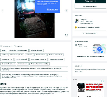Image resolution: width=107 pixels, height=97 pixels.
Task: Click the Планування: Роздільна tag
Action: click(x=56, y=59)
